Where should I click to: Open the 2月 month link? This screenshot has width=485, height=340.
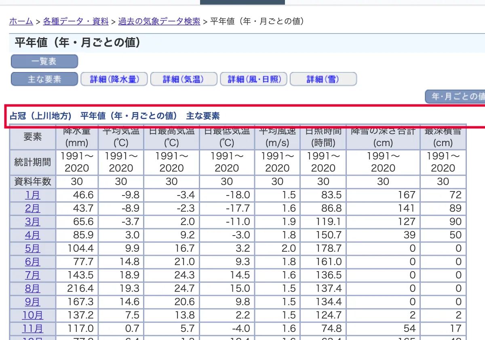coord(33,208)
